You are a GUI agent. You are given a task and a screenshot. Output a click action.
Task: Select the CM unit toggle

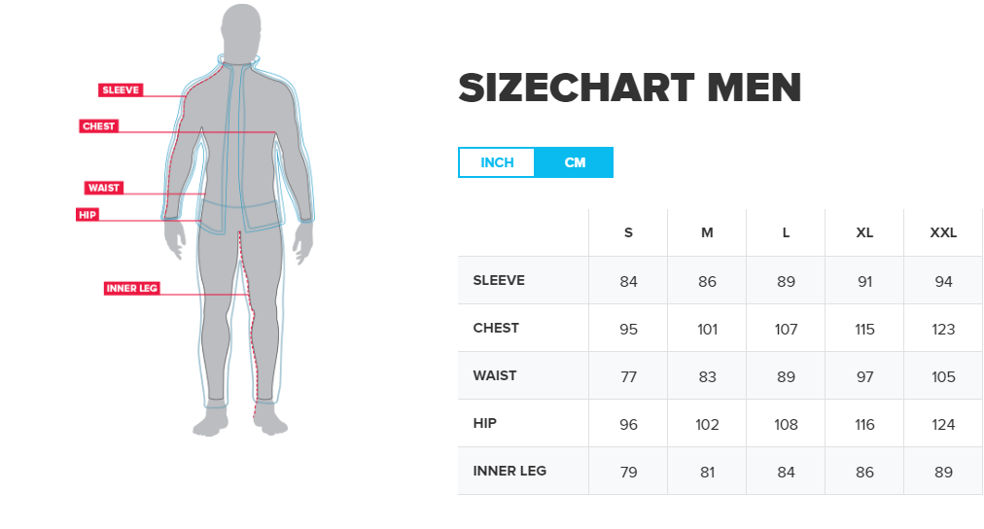tap(575, 162)
